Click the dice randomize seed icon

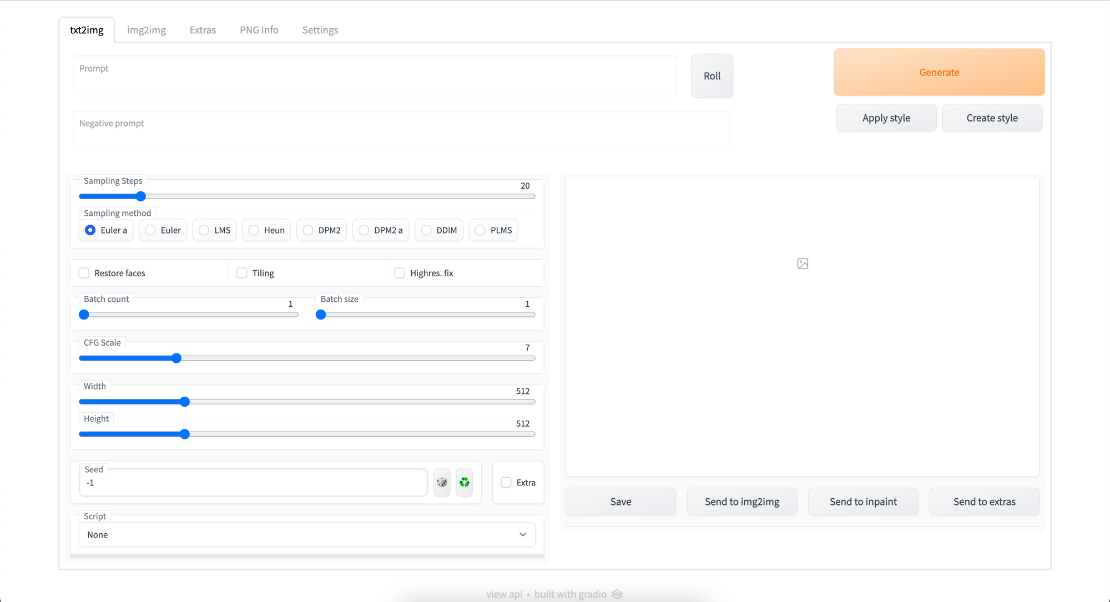tap(443, 483)
